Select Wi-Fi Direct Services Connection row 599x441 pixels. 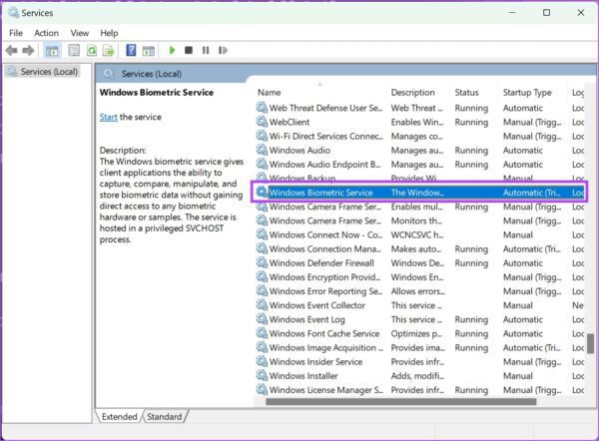point(419,136)
